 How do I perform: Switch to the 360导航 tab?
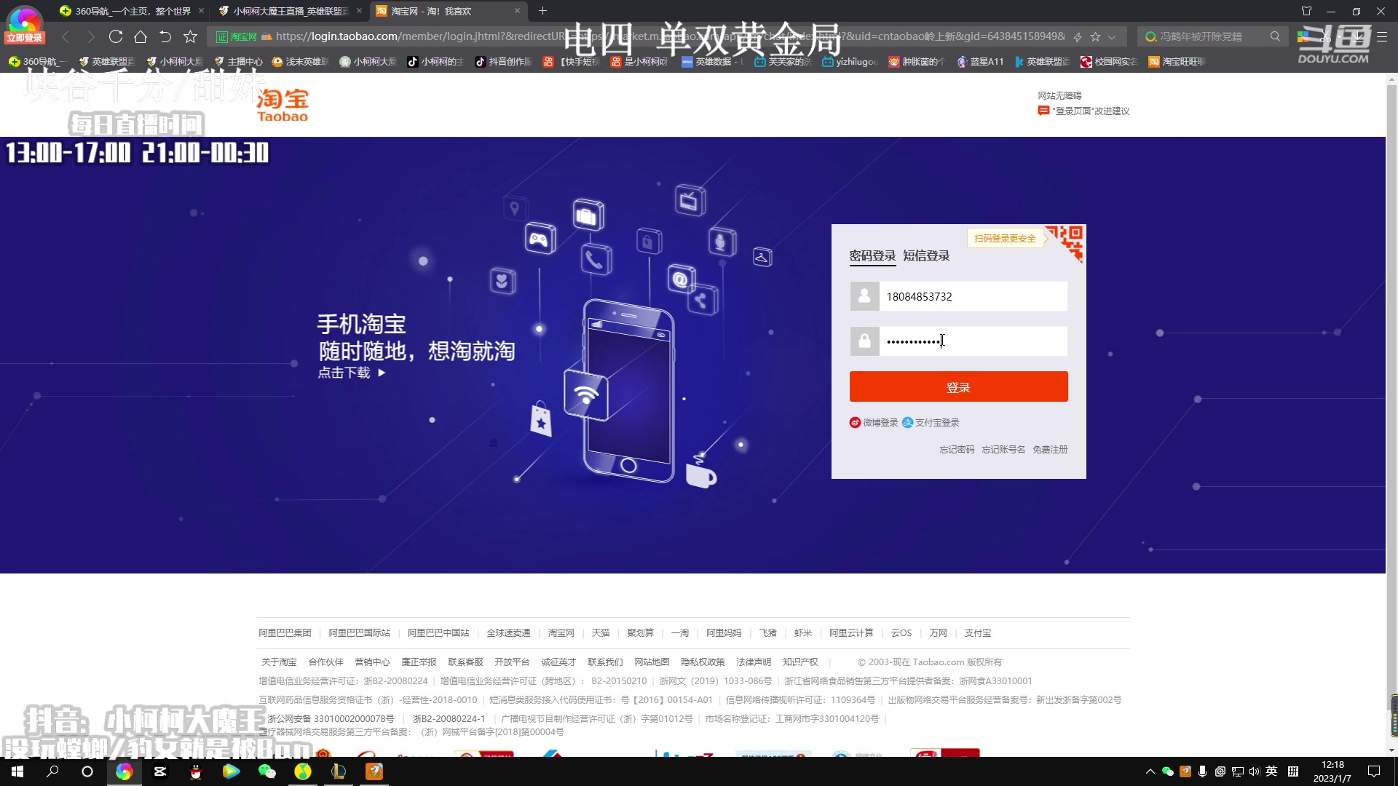click(x=131, y=11)
